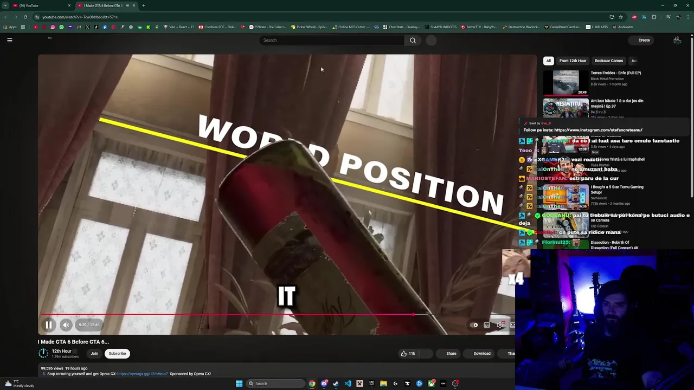Open the Vite + React + TS bookmark
The image size is (694, 390).
pyautogui.click(x=178, y=27)
